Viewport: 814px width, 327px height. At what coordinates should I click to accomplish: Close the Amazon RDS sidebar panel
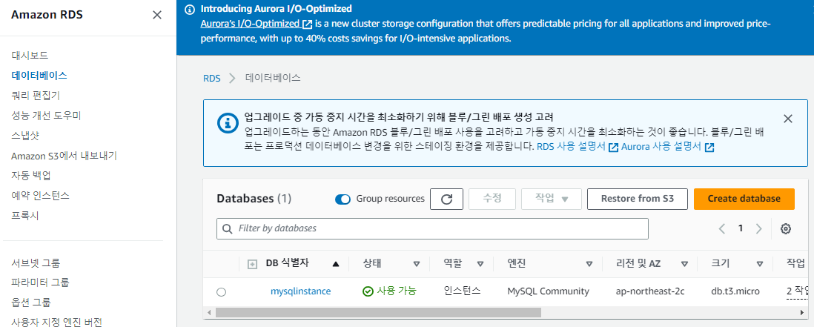pos(156,15)
